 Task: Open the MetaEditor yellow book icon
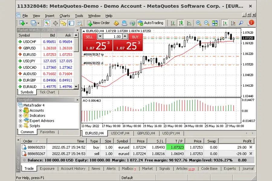coord(116,23)
